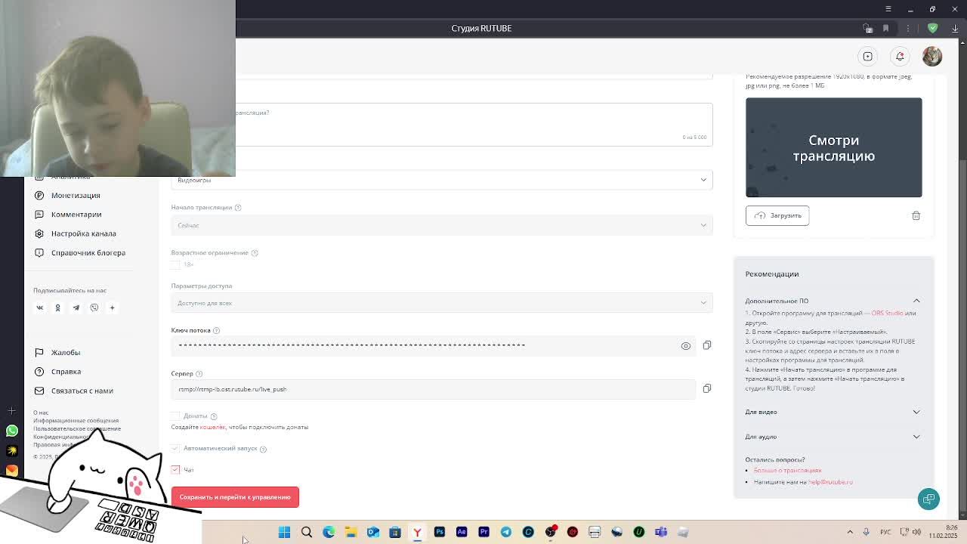Open Связаться с нами in the sidebar
Viewport: 967px width, 544px height.
click(82, 391)
